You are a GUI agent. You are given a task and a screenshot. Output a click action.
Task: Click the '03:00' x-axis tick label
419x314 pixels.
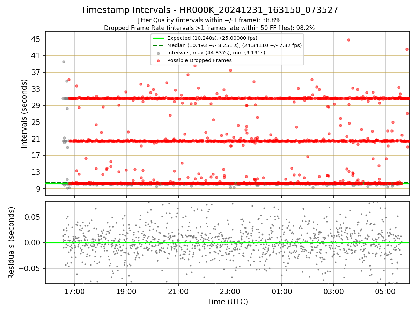[x=333, y=291]
